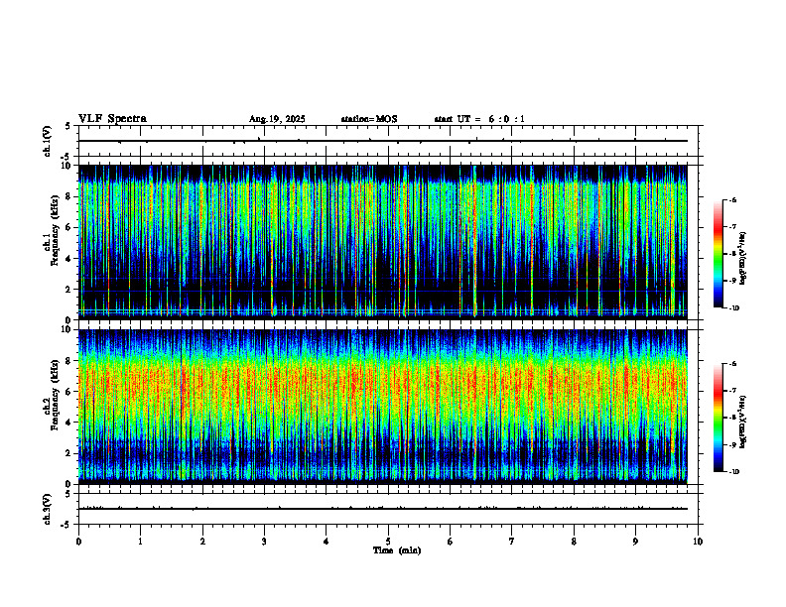The width and height of the screenshot is (786, 607).
Task: Click the "4" kHz tick of ch.1
Action: click(69, 259)
